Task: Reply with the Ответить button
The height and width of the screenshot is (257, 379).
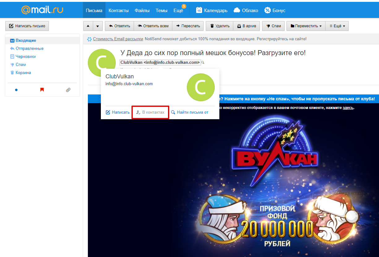Action: coord(119,26)
